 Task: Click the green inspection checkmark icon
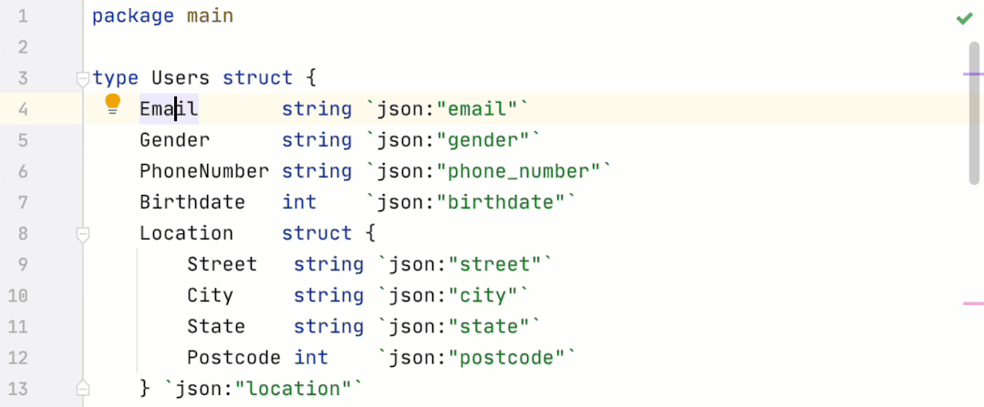[964, 18]
